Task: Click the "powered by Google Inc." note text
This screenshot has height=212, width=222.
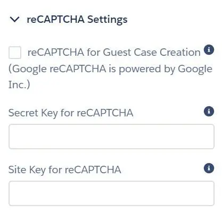Action: [x=110, y=77]
